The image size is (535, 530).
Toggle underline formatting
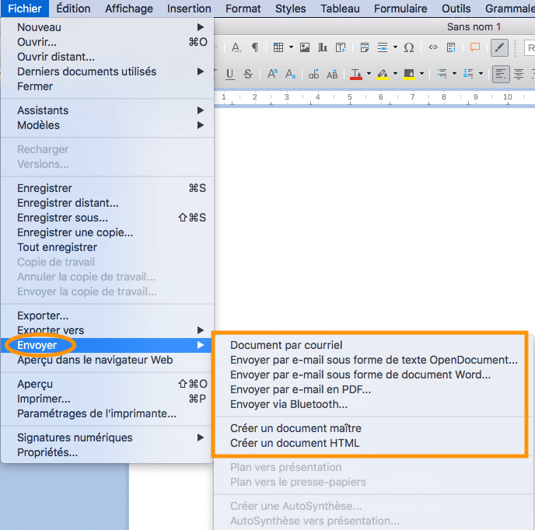(229, 75)
